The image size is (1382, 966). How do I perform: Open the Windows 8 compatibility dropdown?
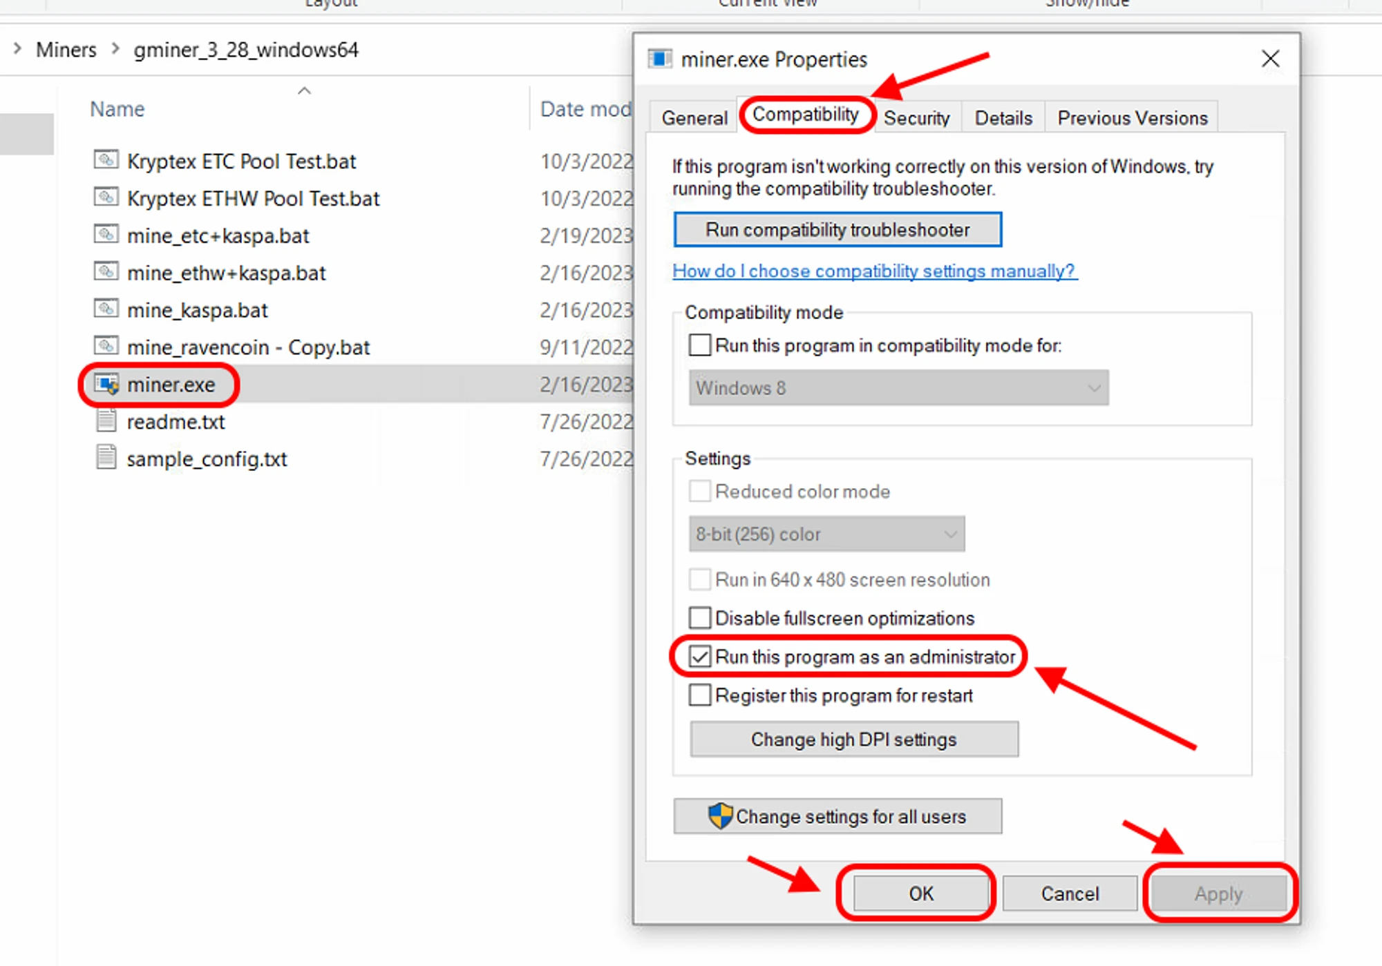[898, 388]
